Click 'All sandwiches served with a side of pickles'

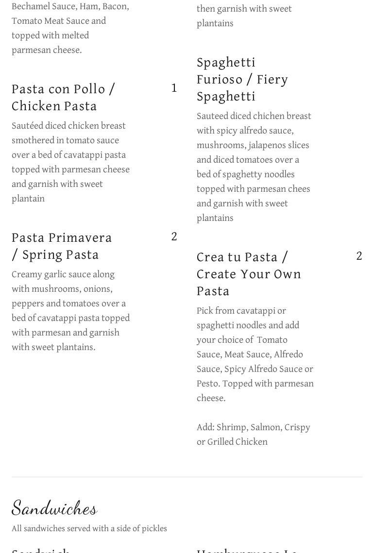(89, 529)
